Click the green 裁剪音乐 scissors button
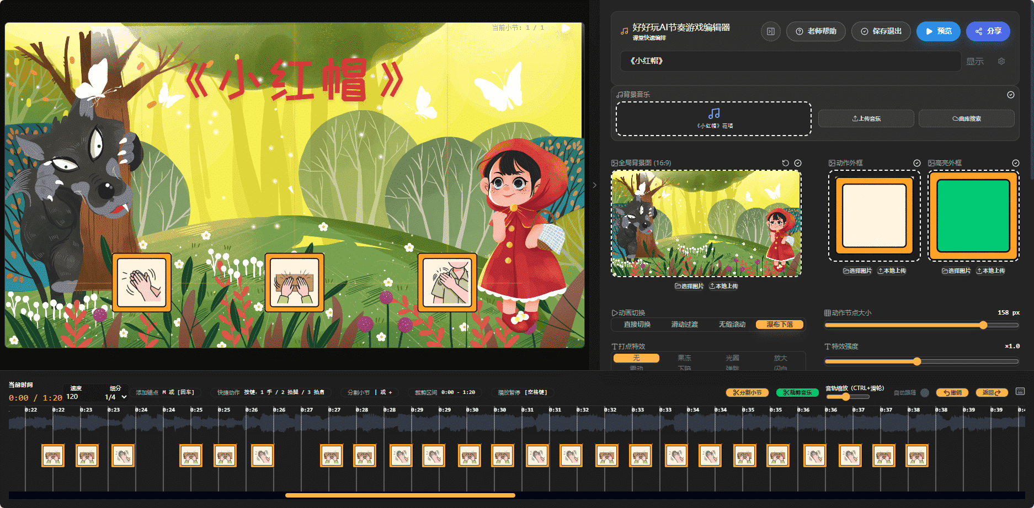Image resolution: width=1034 pixels, height=508 pixels. tap(797, 393)
